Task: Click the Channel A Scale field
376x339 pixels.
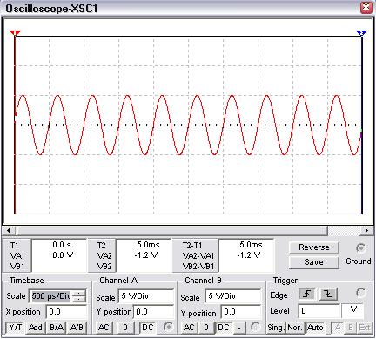Action: 146,296
